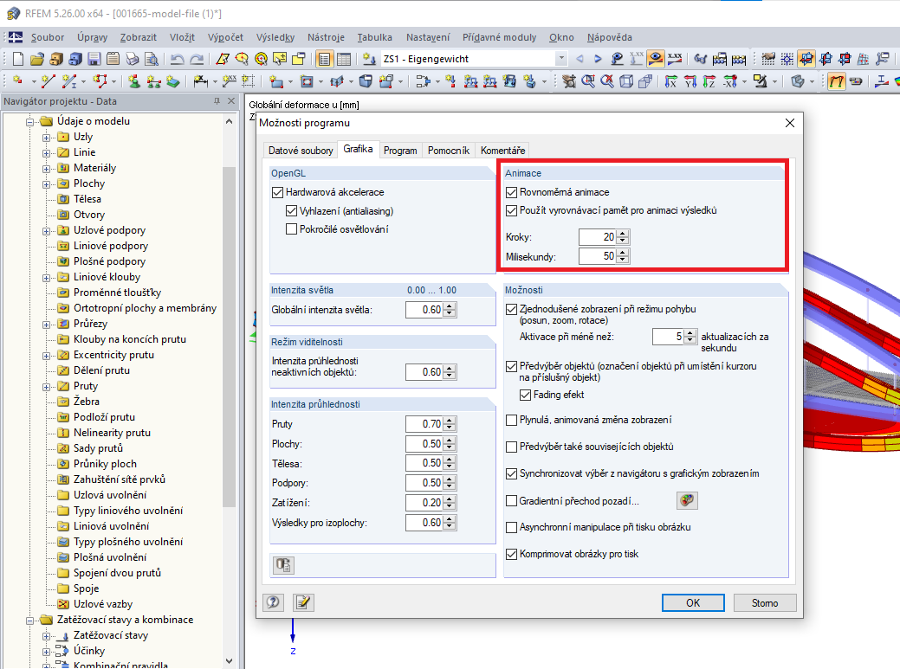Toggle Vyhlazení (antialiasing) checkbox
Viewport: 900px width, 669px height.
(292, 211)
